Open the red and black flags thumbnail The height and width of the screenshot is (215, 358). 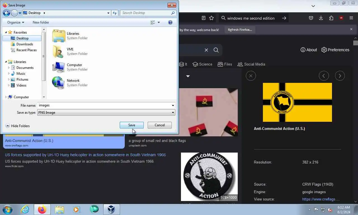pyautogui.click(x=208, y=112)
